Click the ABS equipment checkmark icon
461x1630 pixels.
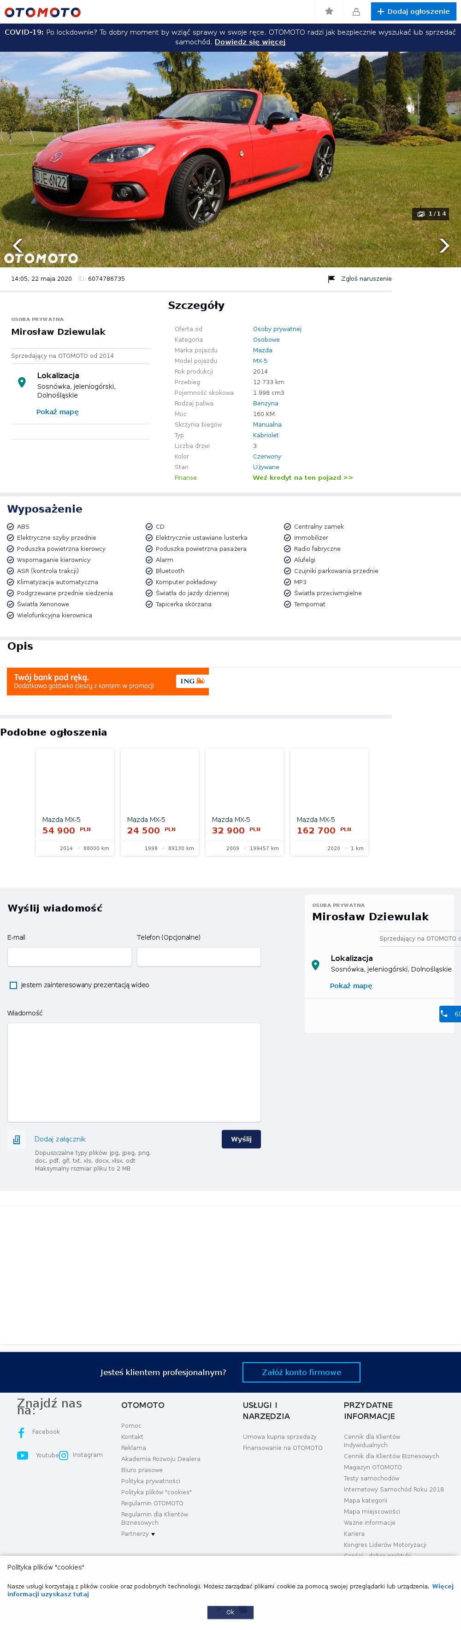(11, 526)
